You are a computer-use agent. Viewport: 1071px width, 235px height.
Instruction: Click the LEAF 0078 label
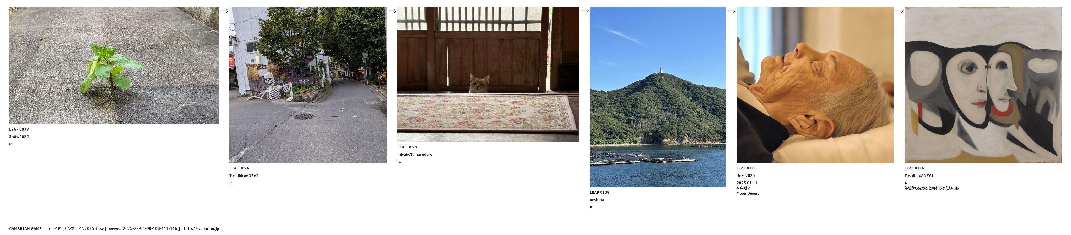19,129
